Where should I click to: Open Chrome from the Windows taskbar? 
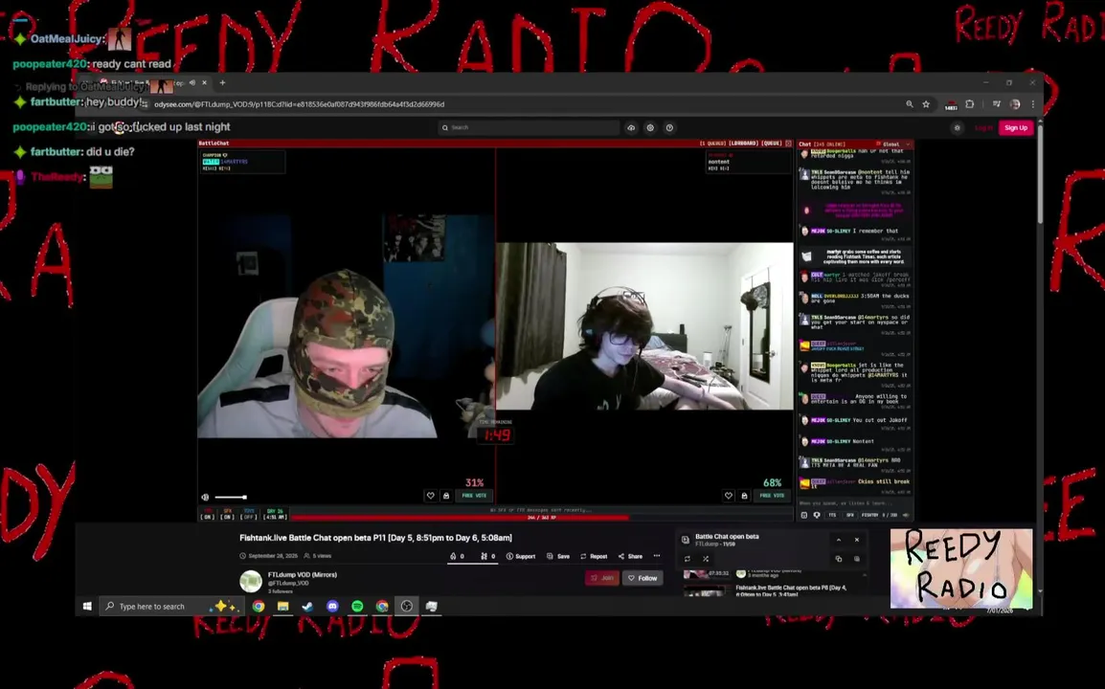[x=259, y=606]
